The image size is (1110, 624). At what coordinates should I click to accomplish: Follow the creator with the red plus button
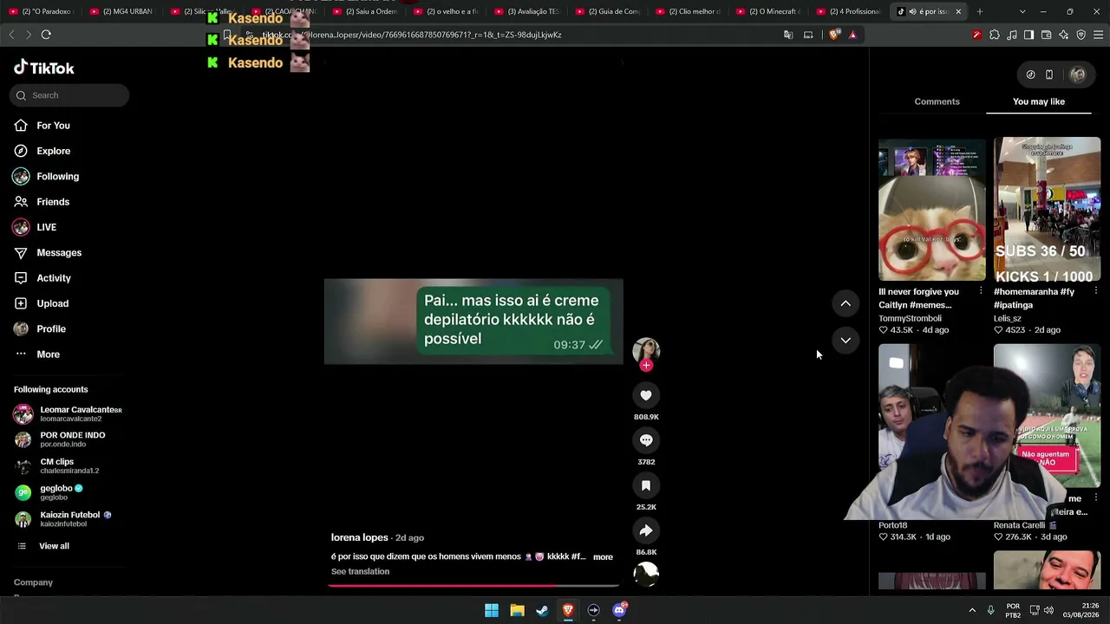tap(646, 365)
